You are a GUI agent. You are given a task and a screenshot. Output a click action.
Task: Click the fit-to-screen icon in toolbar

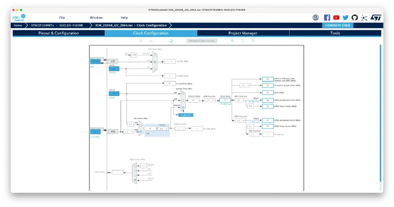coord(243,41)
